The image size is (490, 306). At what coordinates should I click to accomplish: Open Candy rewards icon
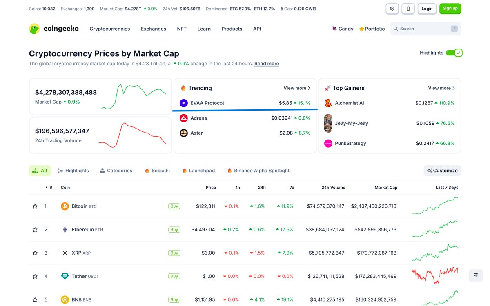point(335,29)
